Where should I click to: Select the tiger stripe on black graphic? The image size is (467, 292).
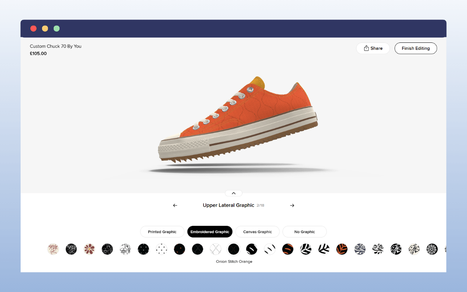pyautogui.click(x=288, y=249)
